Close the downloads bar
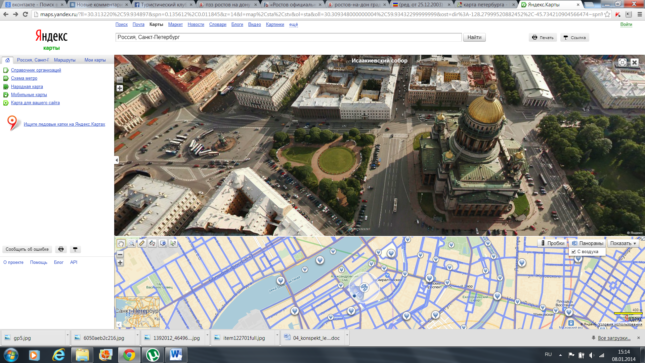645x363 pixels. point(639,338)
